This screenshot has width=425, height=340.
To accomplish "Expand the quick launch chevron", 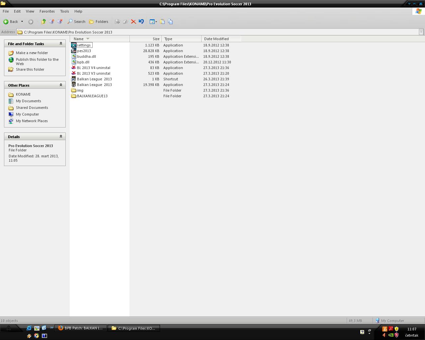I will tap(51, 328).
